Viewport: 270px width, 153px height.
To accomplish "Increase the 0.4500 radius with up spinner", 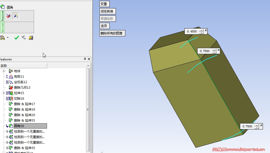I will [x=201, y=30].
